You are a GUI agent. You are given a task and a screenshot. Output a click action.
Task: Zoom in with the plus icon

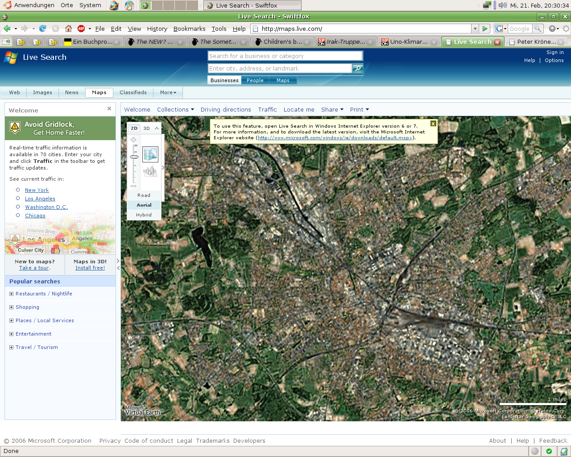pyautogui.click(x=133, y=140)
